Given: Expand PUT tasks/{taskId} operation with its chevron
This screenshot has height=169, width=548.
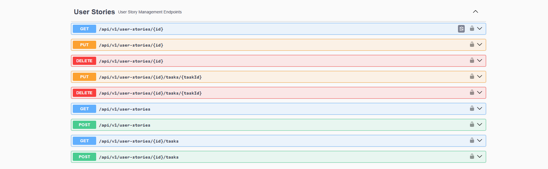Looking at the screenshot, I should [480, 77].
